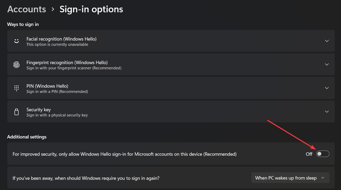Expand the Facial recognition chevron
This screenshot has width=341, height=190.
327,41
